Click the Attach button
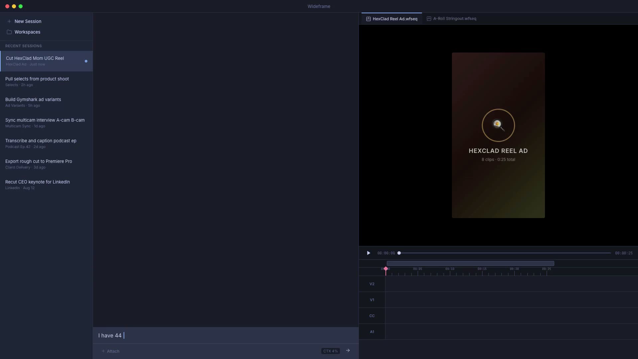This screenshot has width=638, height=359. (110, 351)
